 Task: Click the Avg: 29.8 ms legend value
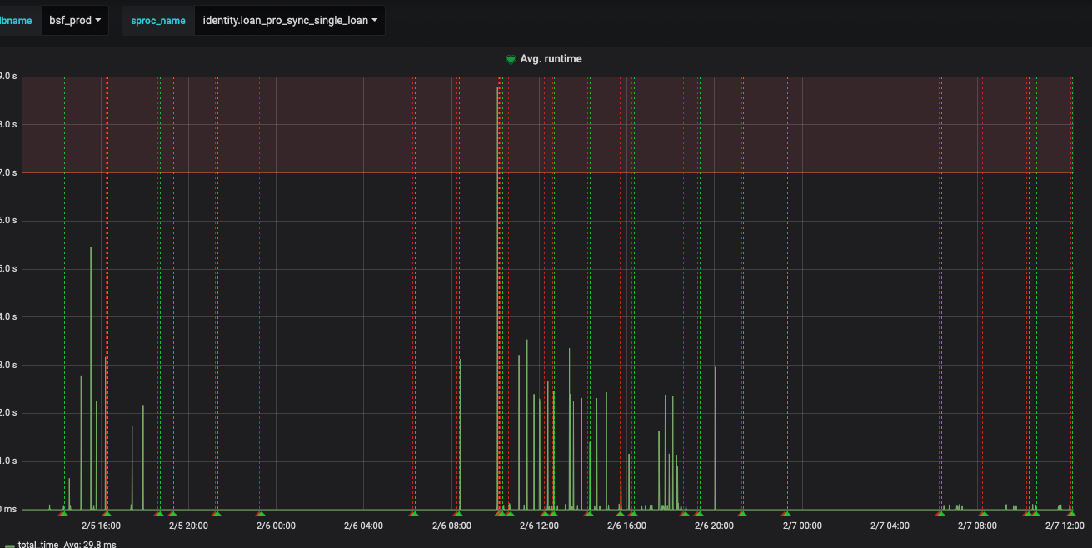tap(90, 544)
